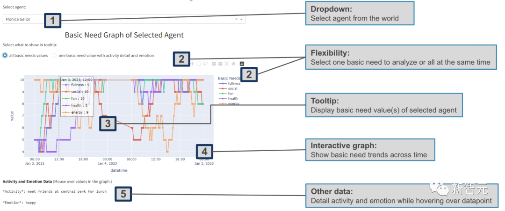The height and width of the screenshot is (211, 505).
Task: Toggle the social trace in legend
Action: tap(228, 88)
